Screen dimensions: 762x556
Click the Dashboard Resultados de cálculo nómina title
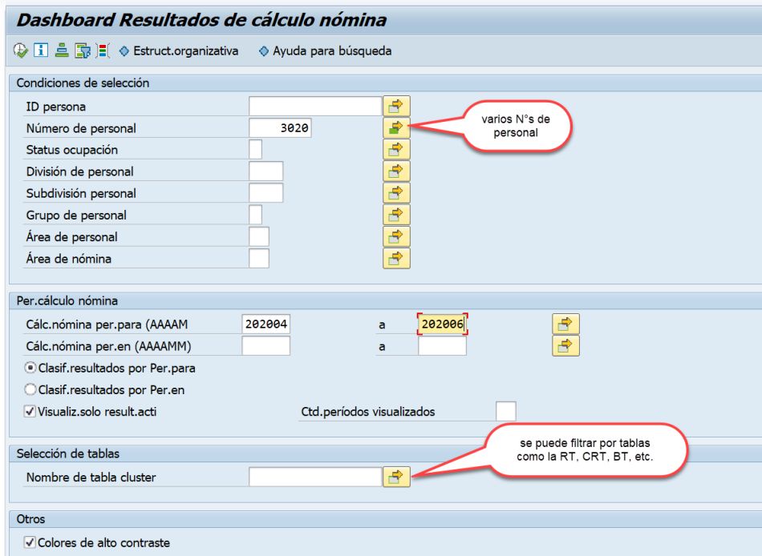(201, 20)
